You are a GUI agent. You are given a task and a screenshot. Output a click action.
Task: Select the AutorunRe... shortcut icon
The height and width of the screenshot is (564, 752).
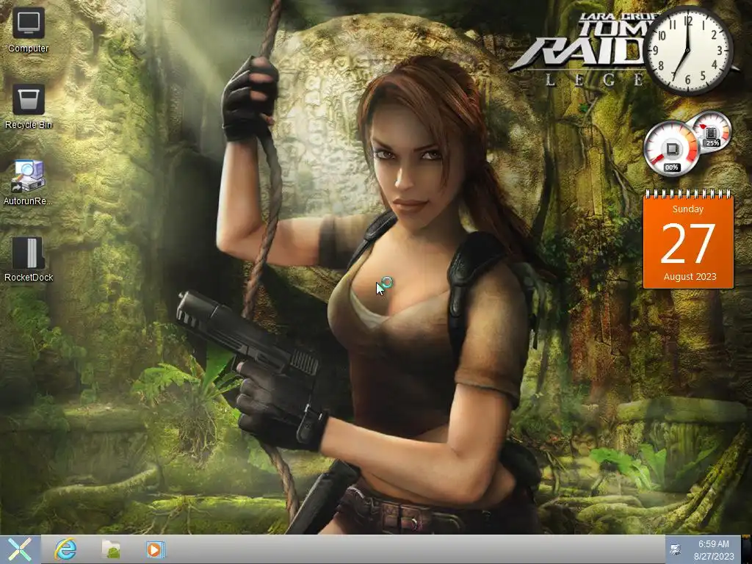click(x=29, y=183)
